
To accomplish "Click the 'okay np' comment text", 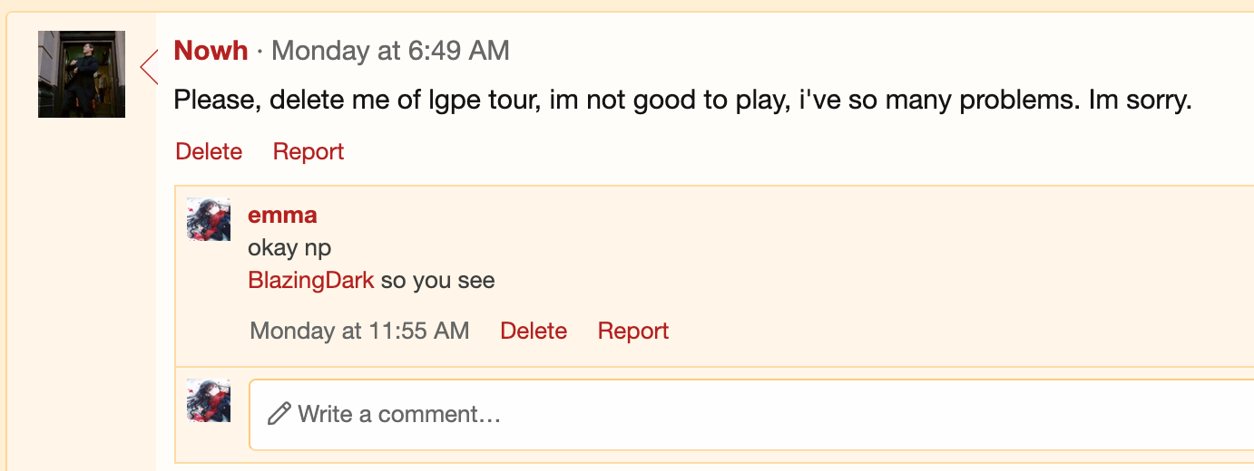I will click(x=289, y=248).
